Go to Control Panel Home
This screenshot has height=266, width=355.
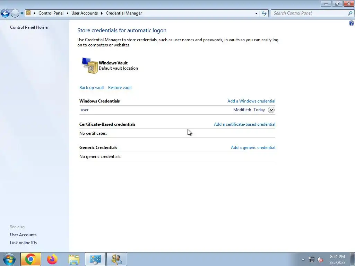pos(29,27)
